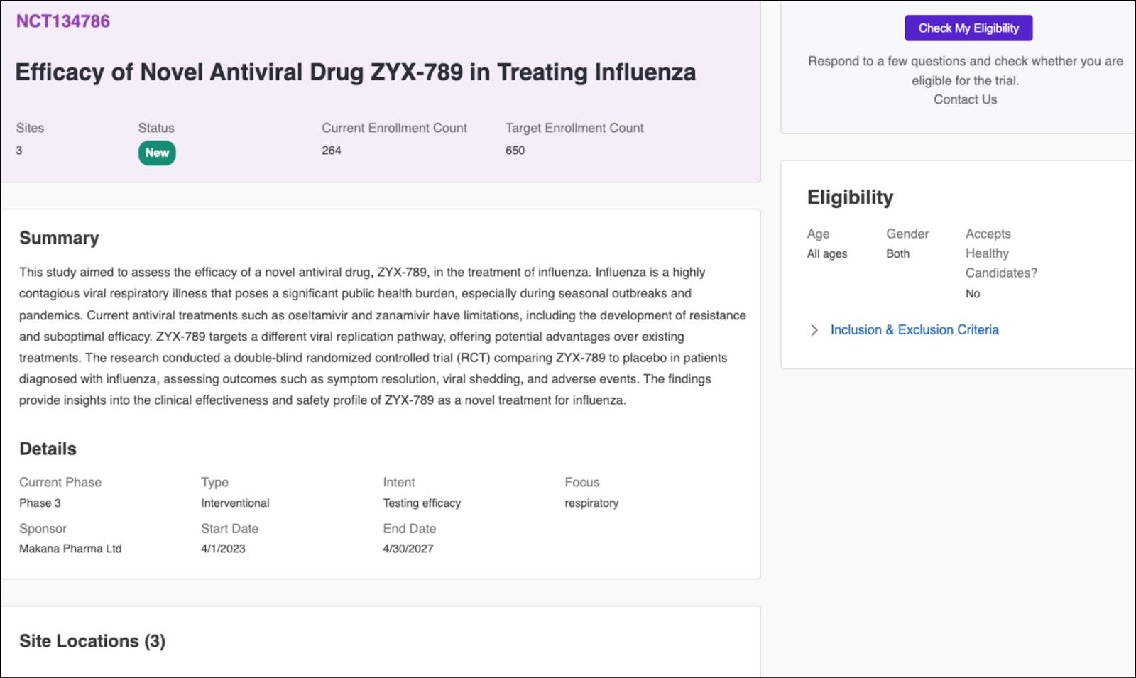This screenshot has width=1136, height=678.
Task: Select the Makana Pharma Ltd sponsor value
Action: pos(70,549)
